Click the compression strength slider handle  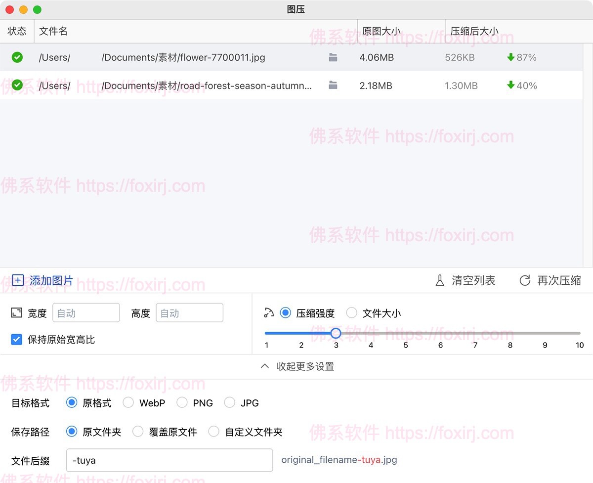click(336, 333)
